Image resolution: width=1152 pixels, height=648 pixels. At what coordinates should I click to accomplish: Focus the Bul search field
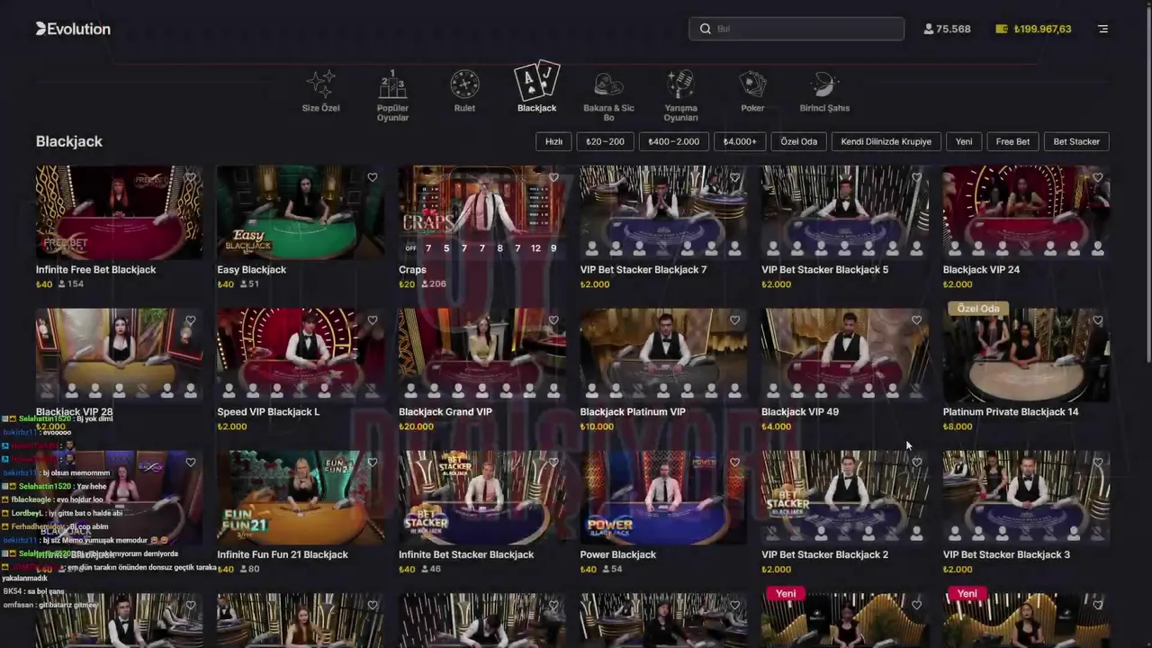(x=796, y=29)
